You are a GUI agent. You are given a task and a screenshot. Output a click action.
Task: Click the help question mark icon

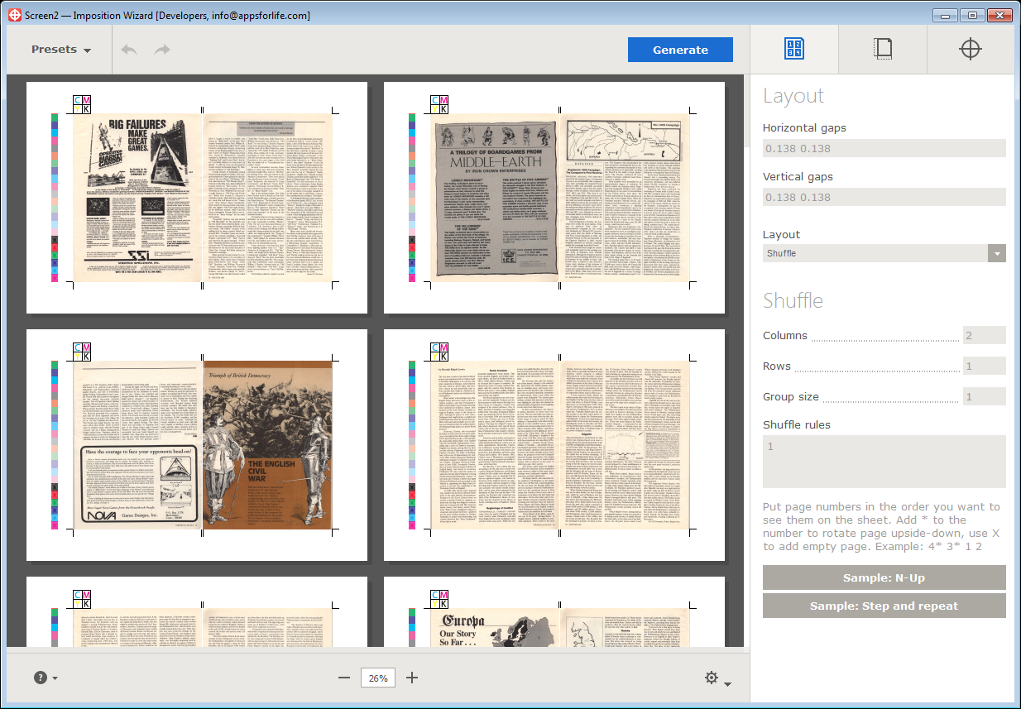[x=38, y=678]
